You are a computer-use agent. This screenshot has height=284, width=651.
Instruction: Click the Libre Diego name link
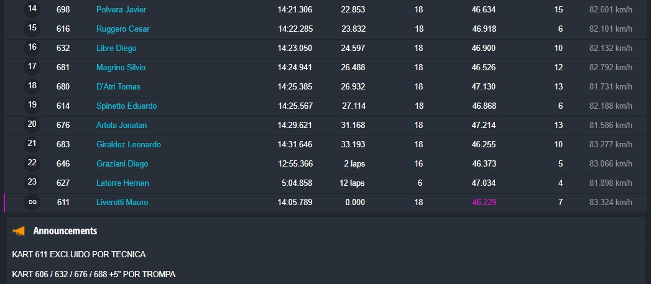116,48
